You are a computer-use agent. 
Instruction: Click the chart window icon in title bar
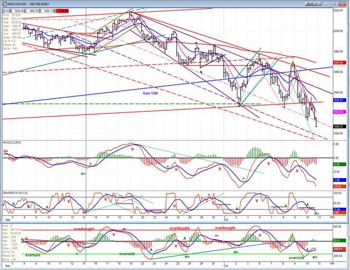click(x=4, y=4)
